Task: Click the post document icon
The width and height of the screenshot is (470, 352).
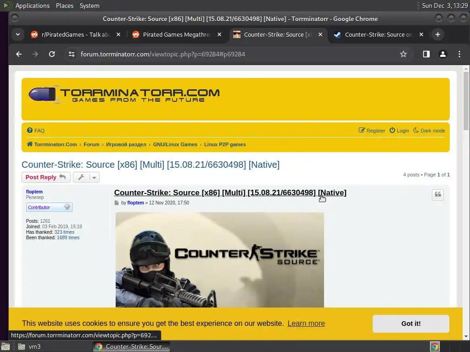Action: point(117,203)
